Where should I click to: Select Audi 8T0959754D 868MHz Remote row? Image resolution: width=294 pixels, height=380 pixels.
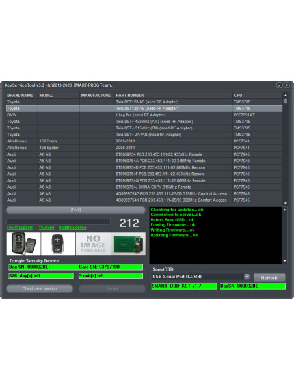(144, 167)
